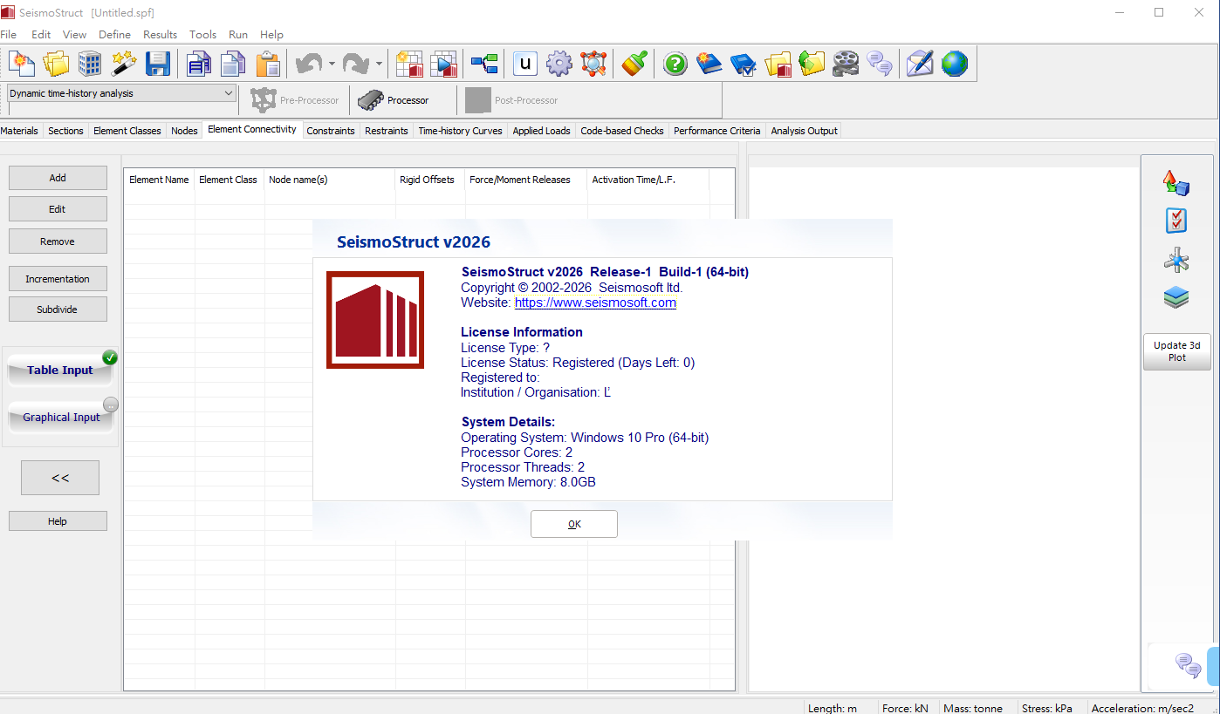Click the Processor button
This screenshot has height=714, width=1220.
pos(394,100)
